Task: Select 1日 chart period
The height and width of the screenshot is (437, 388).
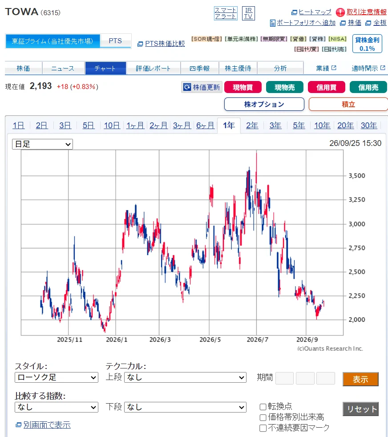Action: [19, 125]
